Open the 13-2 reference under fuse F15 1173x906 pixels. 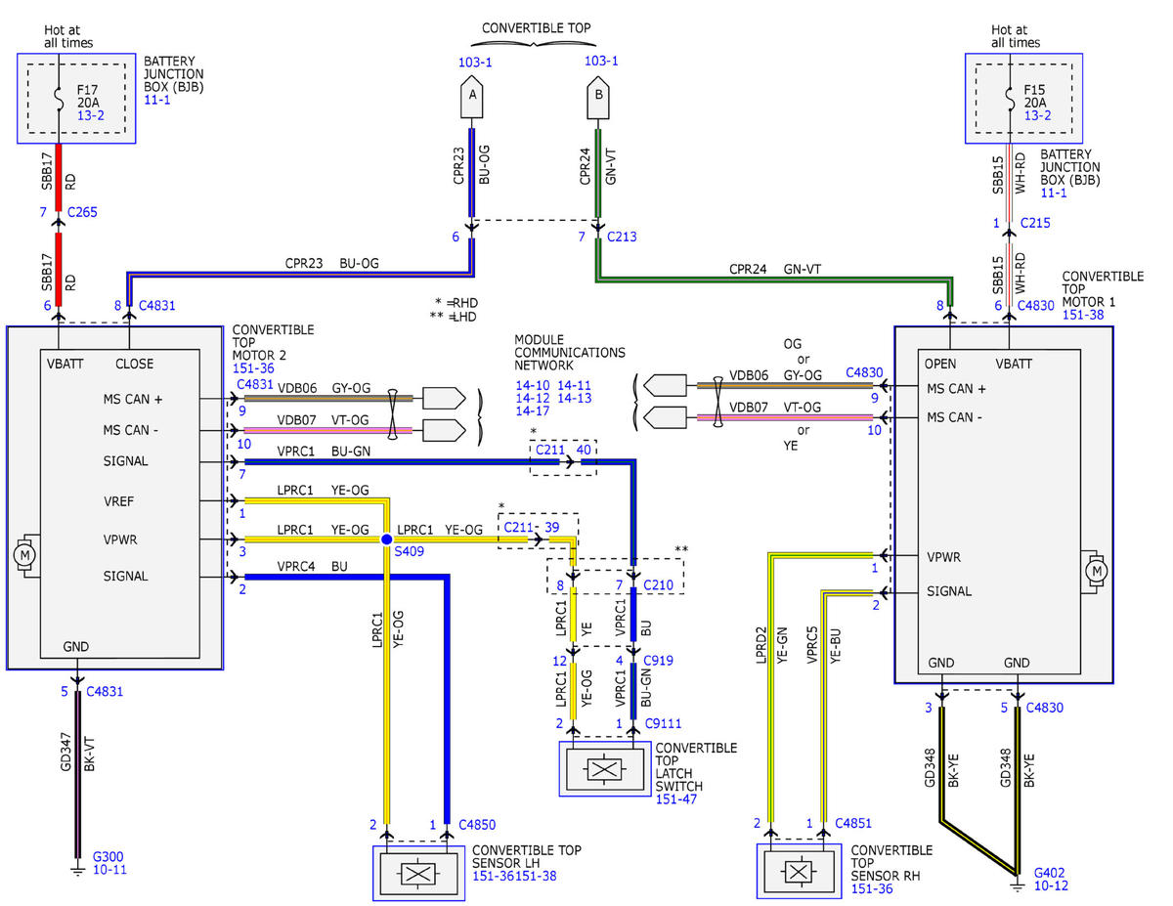(1036, 114)
